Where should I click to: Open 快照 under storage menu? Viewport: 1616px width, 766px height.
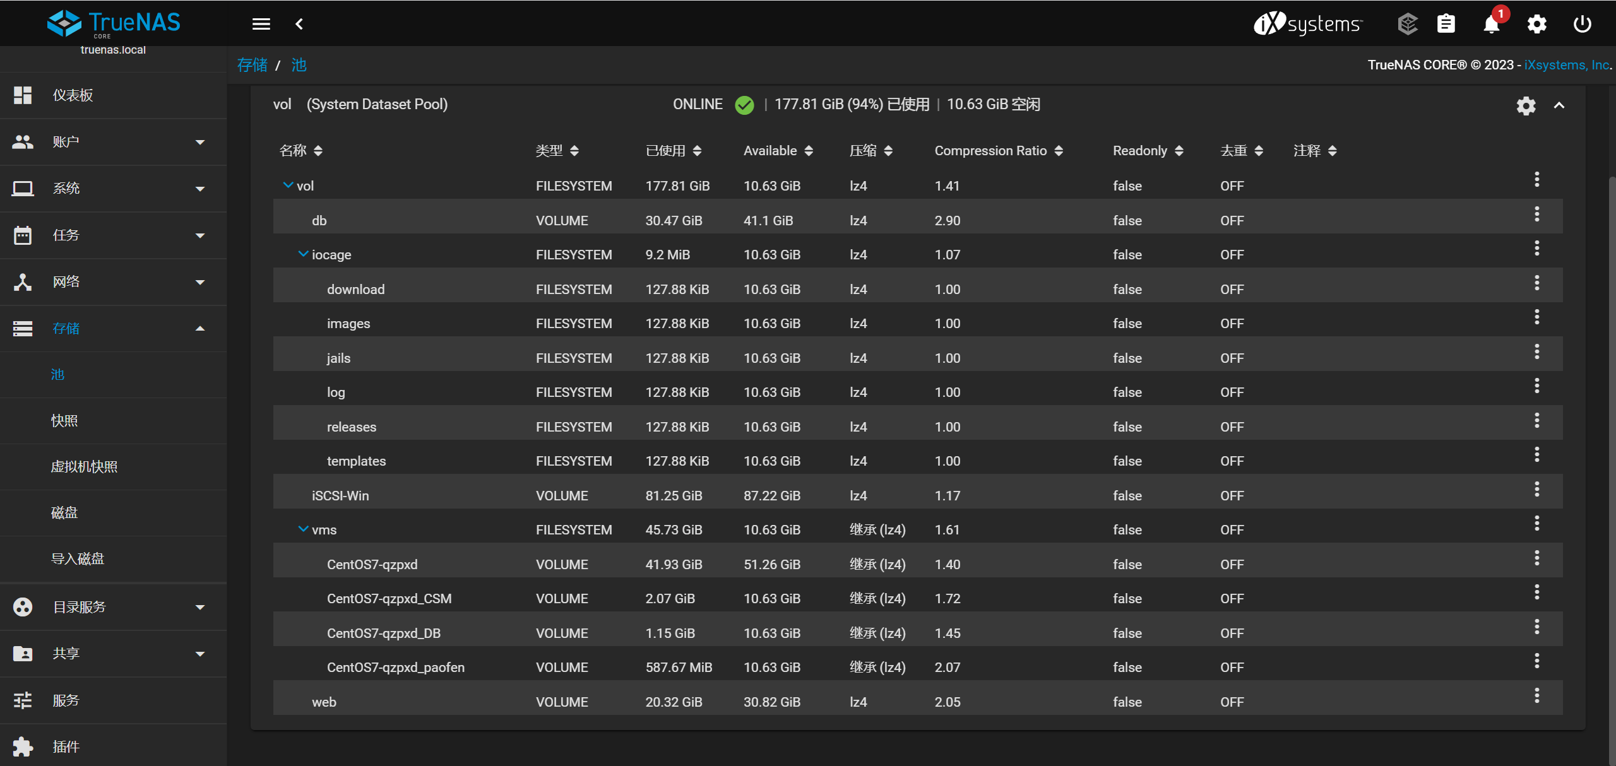click(x=64, y=421)
